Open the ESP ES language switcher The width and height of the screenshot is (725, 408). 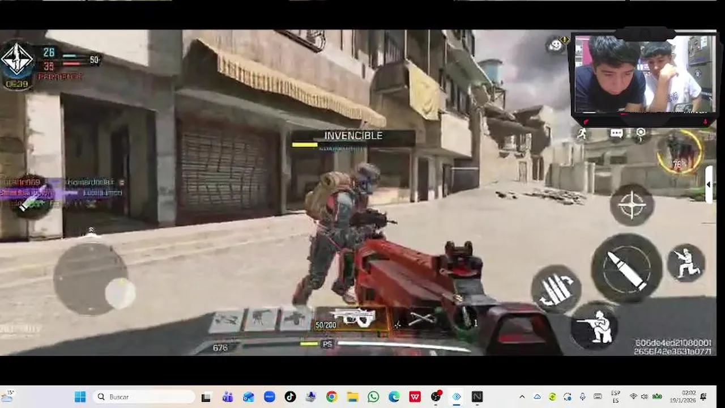(x=616, y=397)
